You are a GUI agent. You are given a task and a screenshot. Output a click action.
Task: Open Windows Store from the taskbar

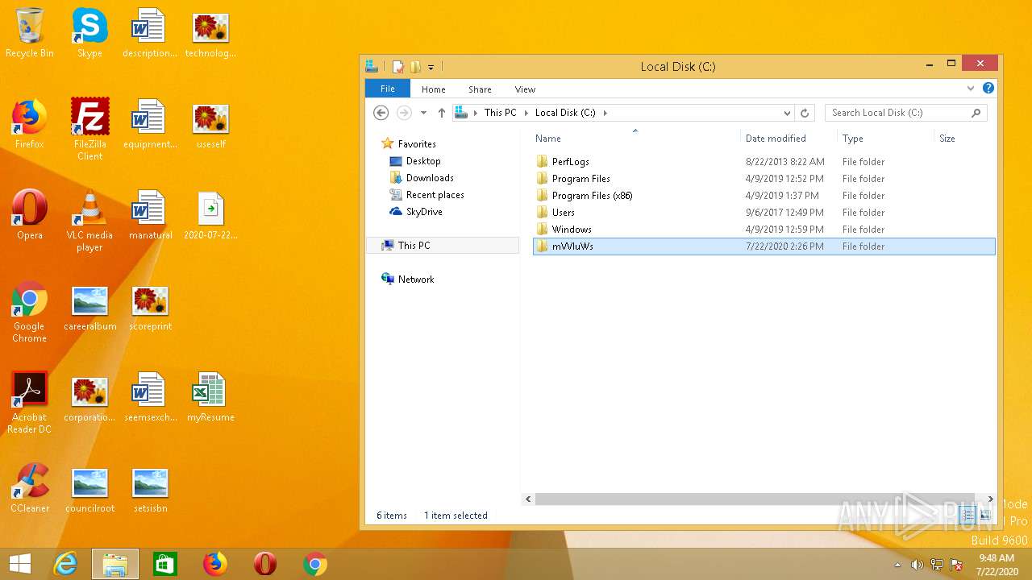(165, 565)
